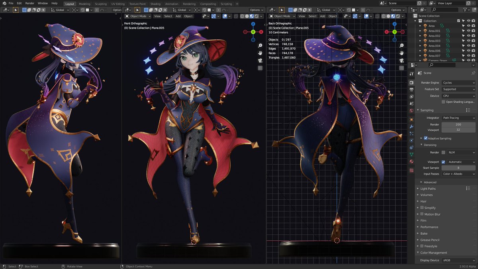The image size is (478, 269).
Task: Toggle Motion Blur checkbox
Action: click(422, 214)
